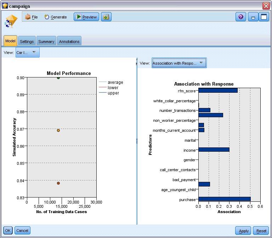Click the 'age_youngest_child' label
The width and height of the screenshot is (272, 238).
pyautogui.click(x=178, y=190)
